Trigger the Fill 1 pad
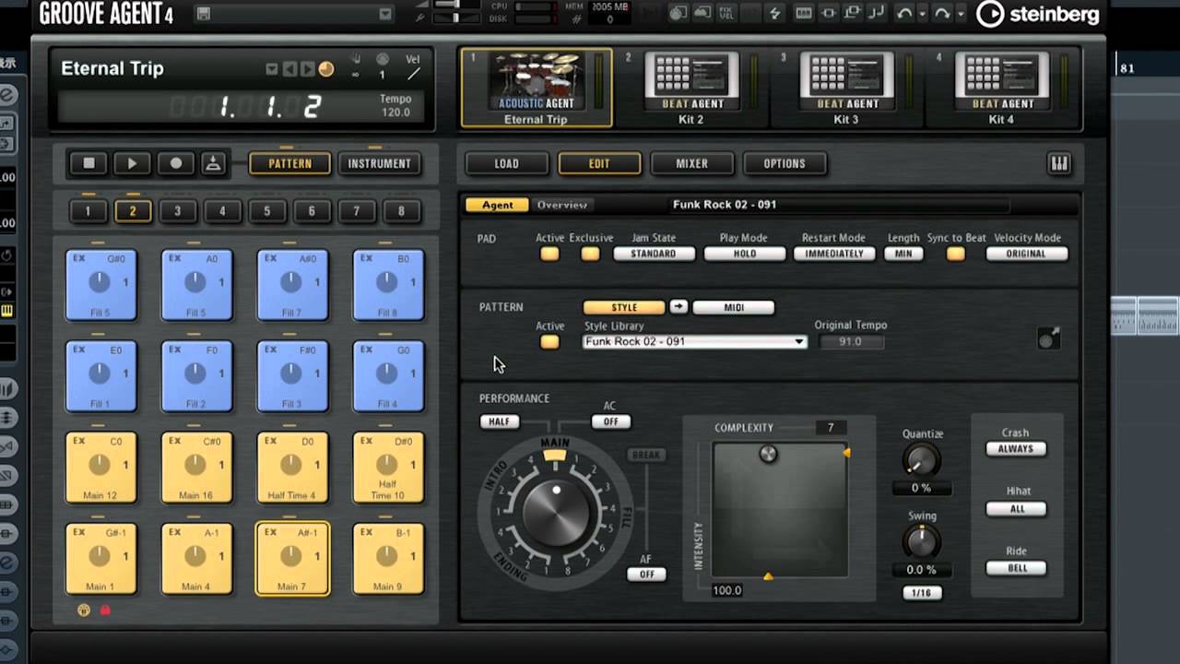The width and height of the screenshot is (1180, 664). pyautogui.click(x=100, y=376)
